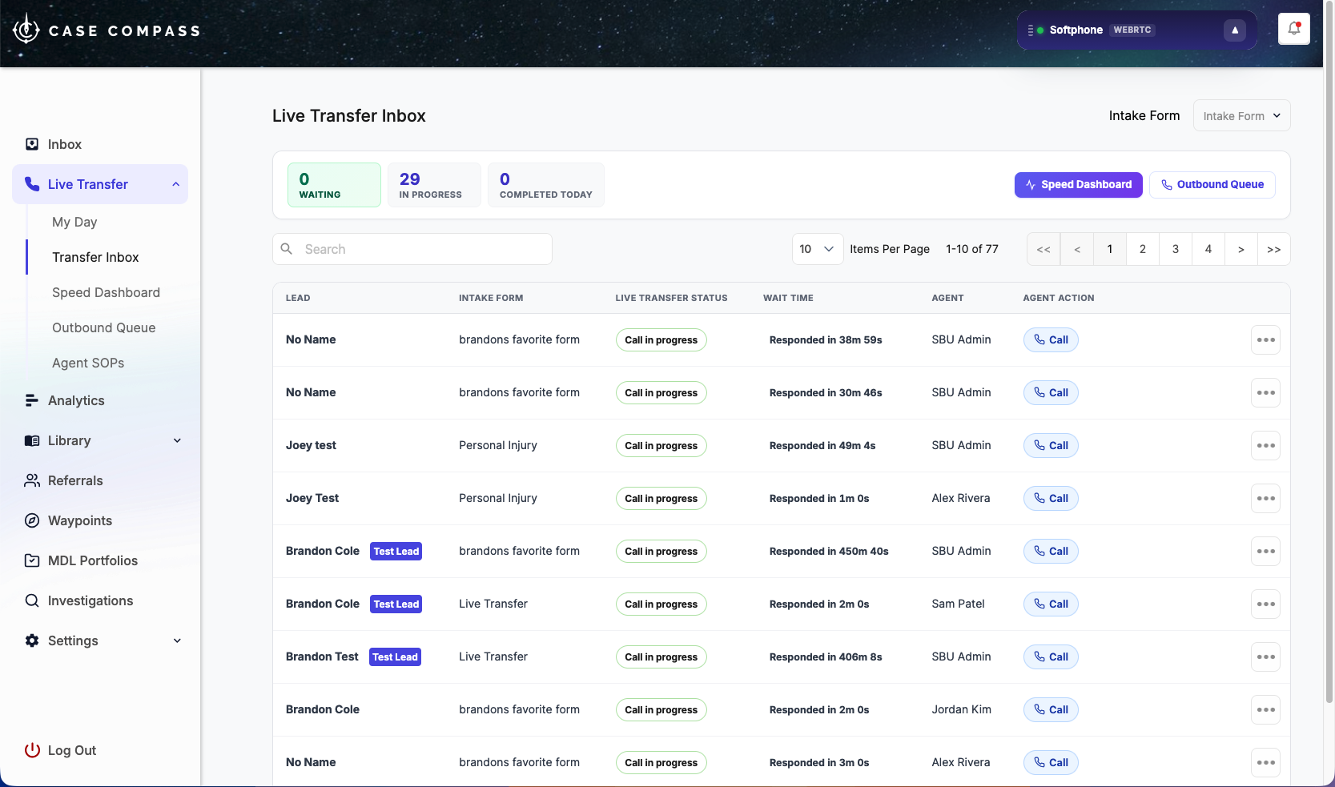Open more options for Sam Patel row

[1265, 604]
